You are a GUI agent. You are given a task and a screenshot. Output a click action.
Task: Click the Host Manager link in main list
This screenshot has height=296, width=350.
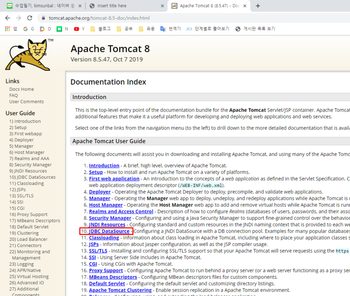tap(106, 205)
